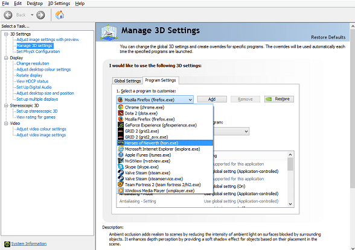Screen dimensions: 355x250
Task: Open Change resolution task
Action: pyautogui.click(x=33, y=63)
